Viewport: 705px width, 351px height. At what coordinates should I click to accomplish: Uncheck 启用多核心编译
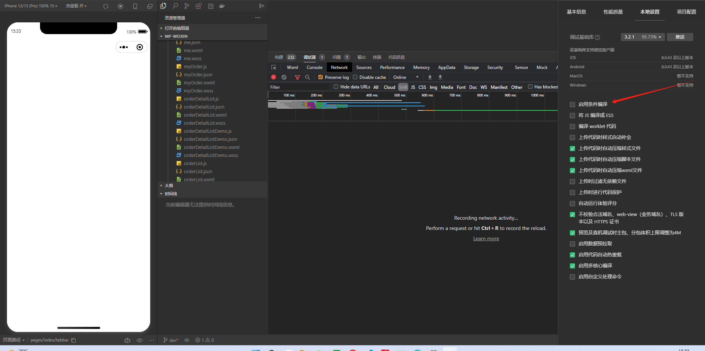(572, 266)
